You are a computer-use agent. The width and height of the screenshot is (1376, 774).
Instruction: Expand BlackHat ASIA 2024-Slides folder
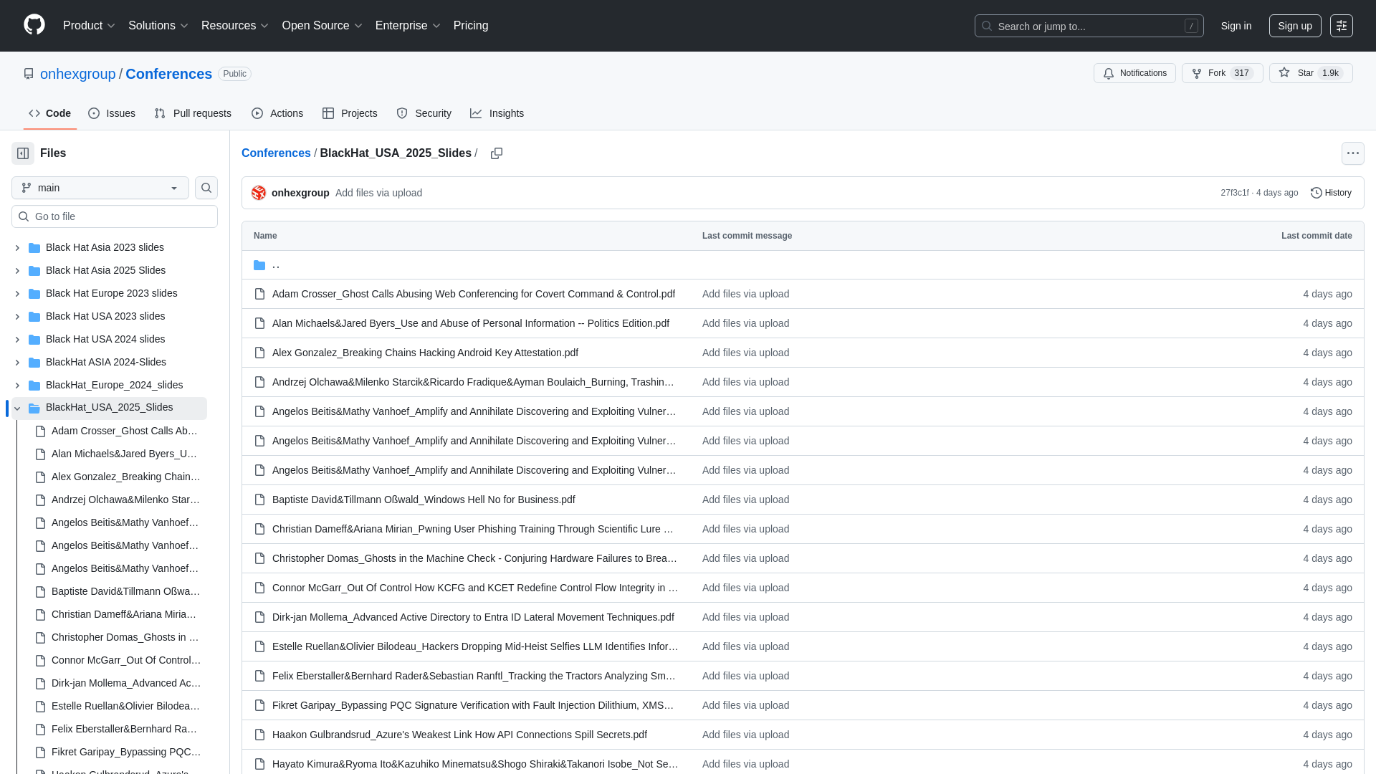point(17,363)
